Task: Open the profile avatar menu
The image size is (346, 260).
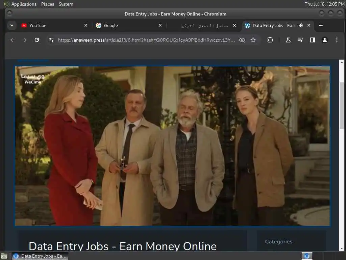Action: [325, 40]
